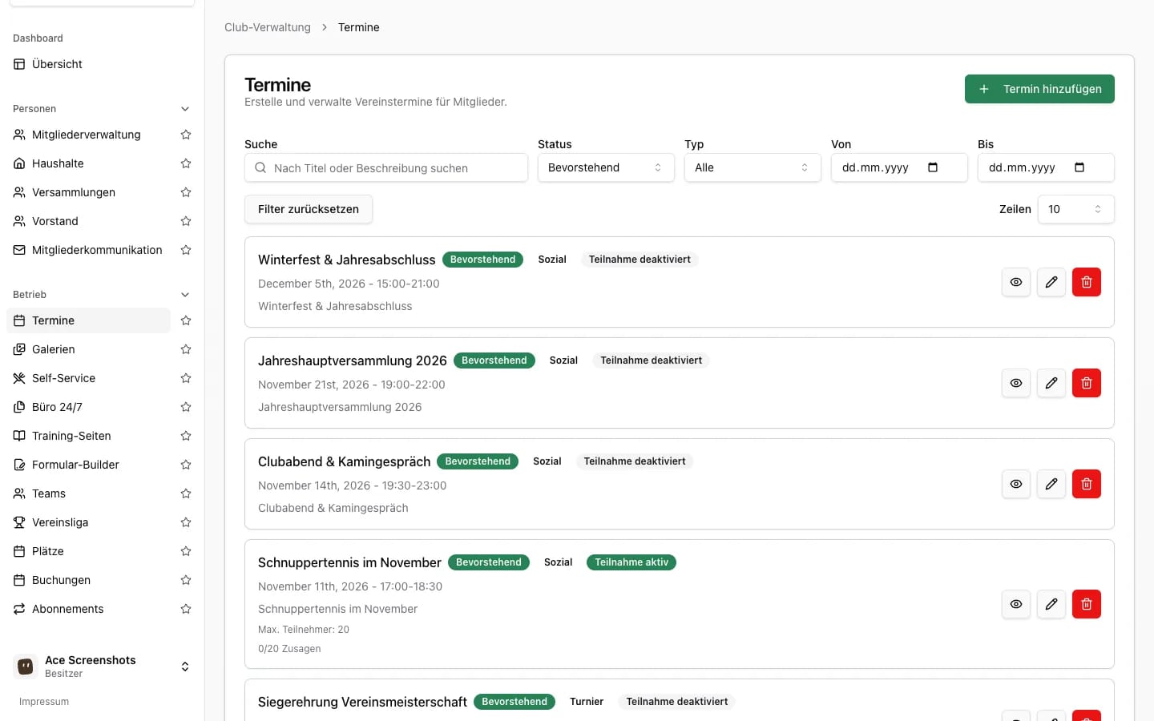Collapse the Personen sidebar section

pos(185,109)
